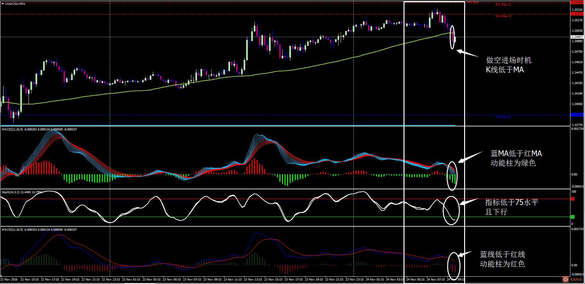
Task: Click the 1.34190 price scale value
Action: pyautogui.click(x=577, y=94)
